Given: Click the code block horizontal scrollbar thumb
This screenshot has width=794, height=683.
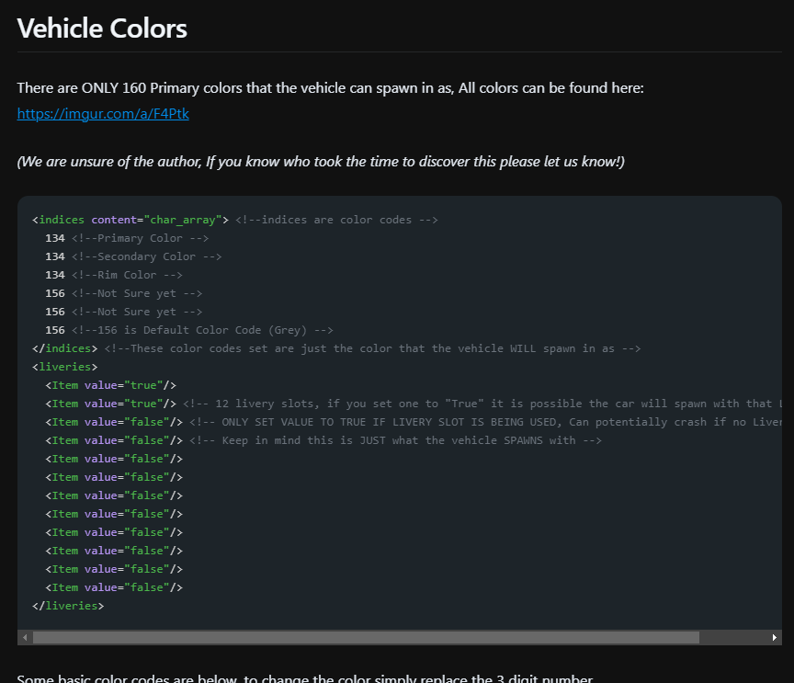Looking at the screenshot, I should tap(366, 637).
